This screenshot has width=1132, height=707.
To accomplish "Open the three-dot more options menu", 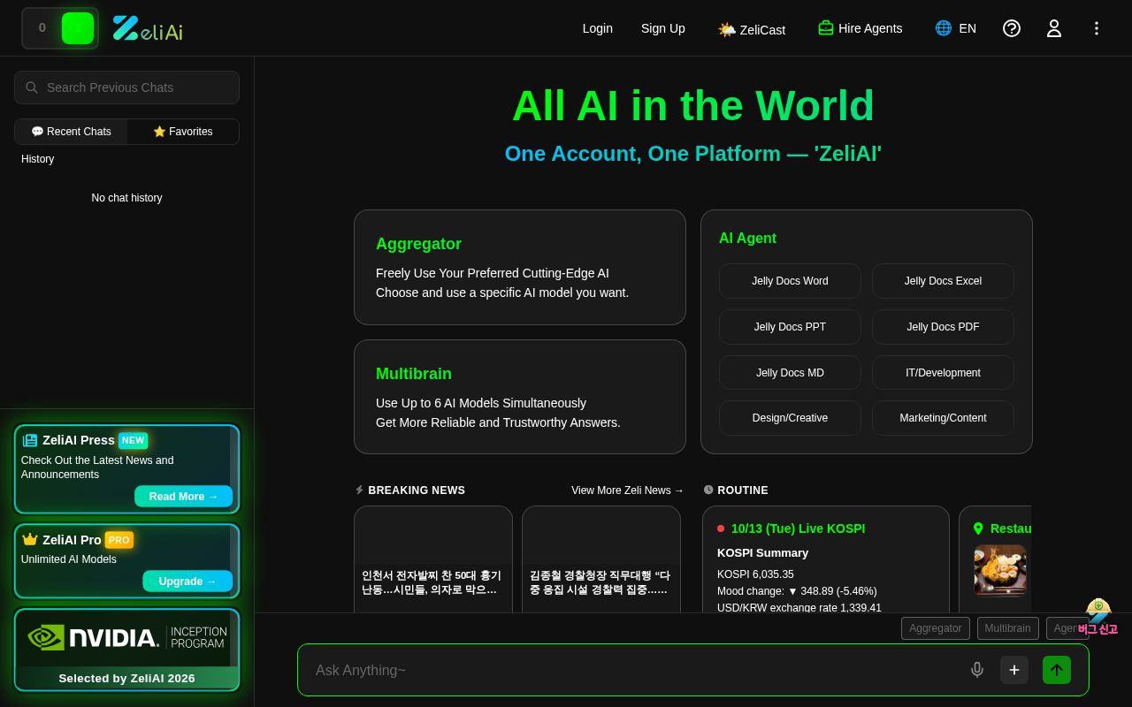I will click(x=1097, y=28).
